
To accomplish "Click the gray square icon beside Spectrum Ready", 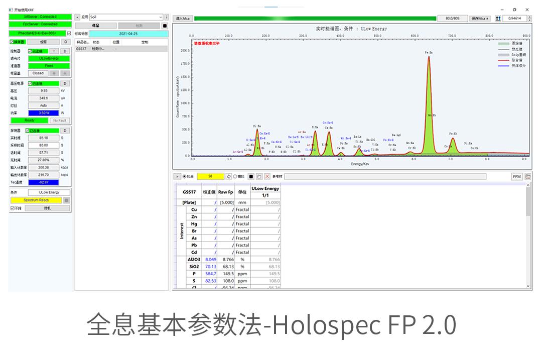I will point(66,200).
